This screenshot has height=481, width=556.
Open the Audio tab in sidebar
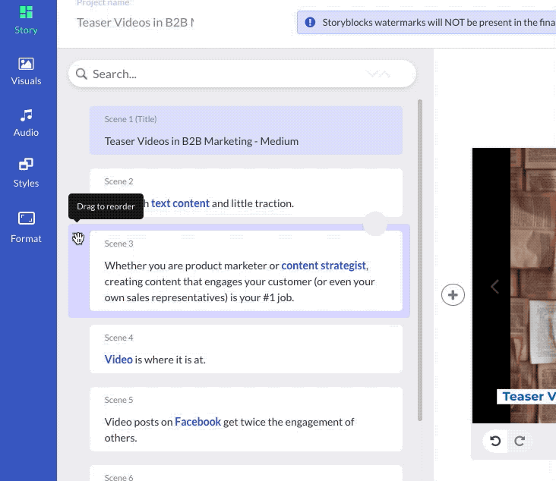pos(26,123)
